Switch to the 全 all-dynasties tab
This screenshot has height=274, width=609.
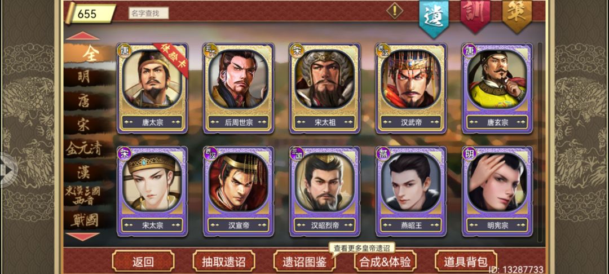tap(90, 54)
